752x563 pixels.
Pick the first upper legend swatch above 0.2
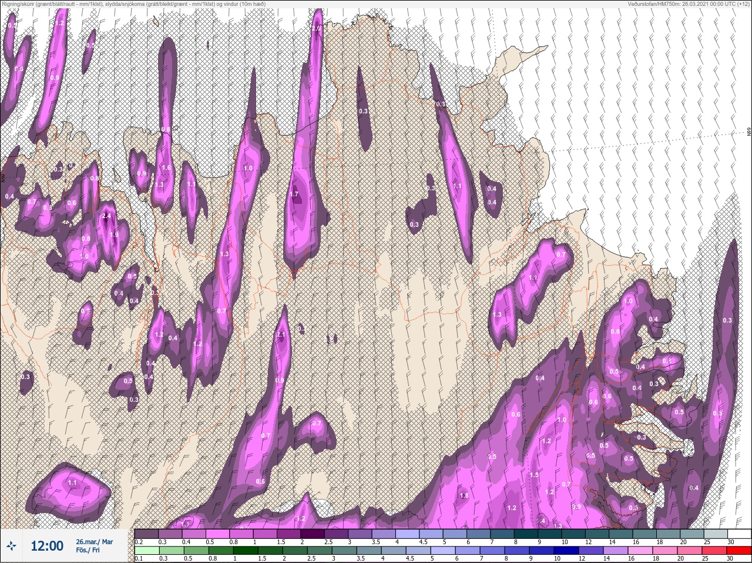point(146,534)
